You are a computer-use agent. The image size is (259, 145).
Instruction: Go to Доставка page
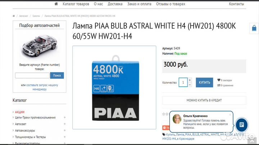[x=115, y=4]
